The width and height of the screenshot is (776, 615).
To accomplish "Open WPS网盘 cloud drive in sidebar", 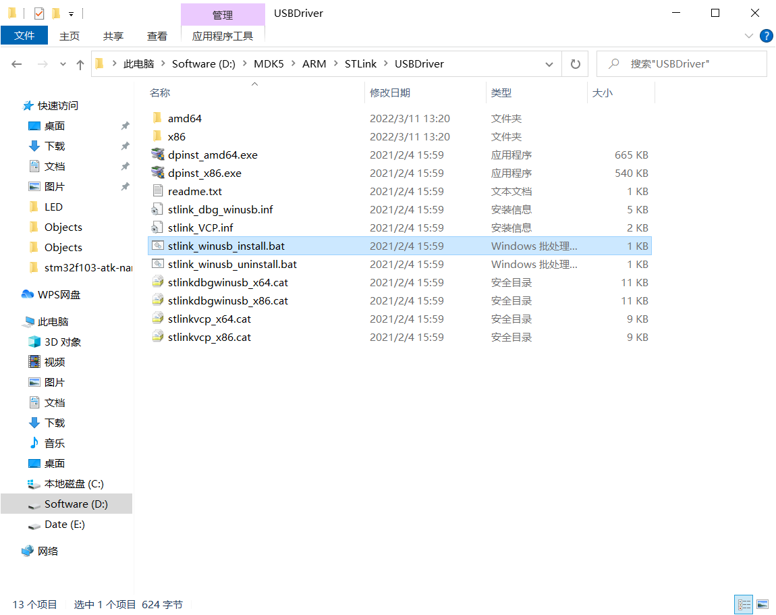I will 51,294.
